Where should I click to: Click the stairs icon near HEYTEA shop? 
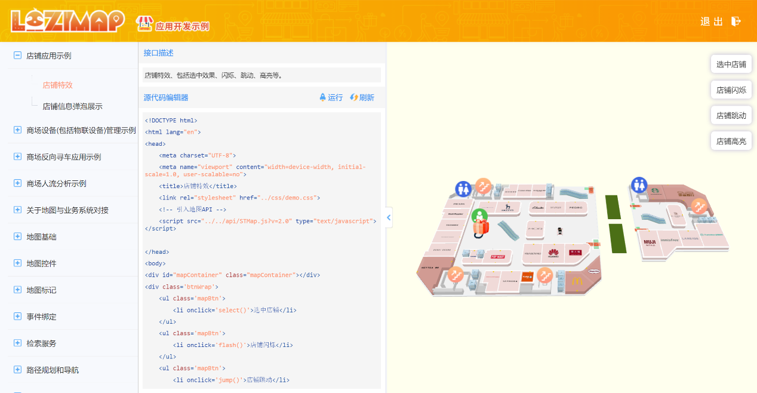pyautogui.click(x=456, y=275)
